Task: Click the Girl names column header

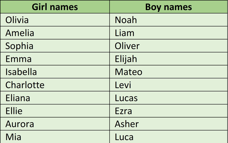Action: (x=55, y=7)
